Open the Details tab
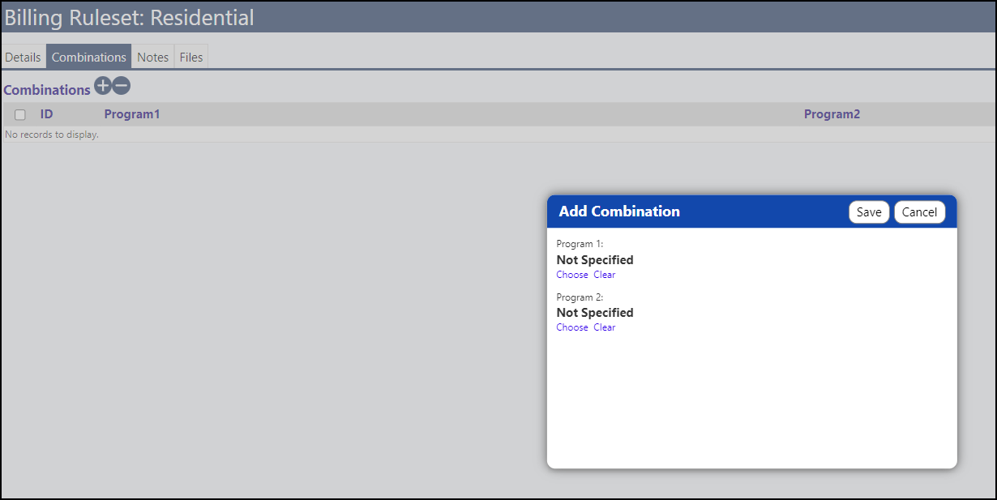Image resolution: width=997 pixels, height=500 pixels. [23, 57]
